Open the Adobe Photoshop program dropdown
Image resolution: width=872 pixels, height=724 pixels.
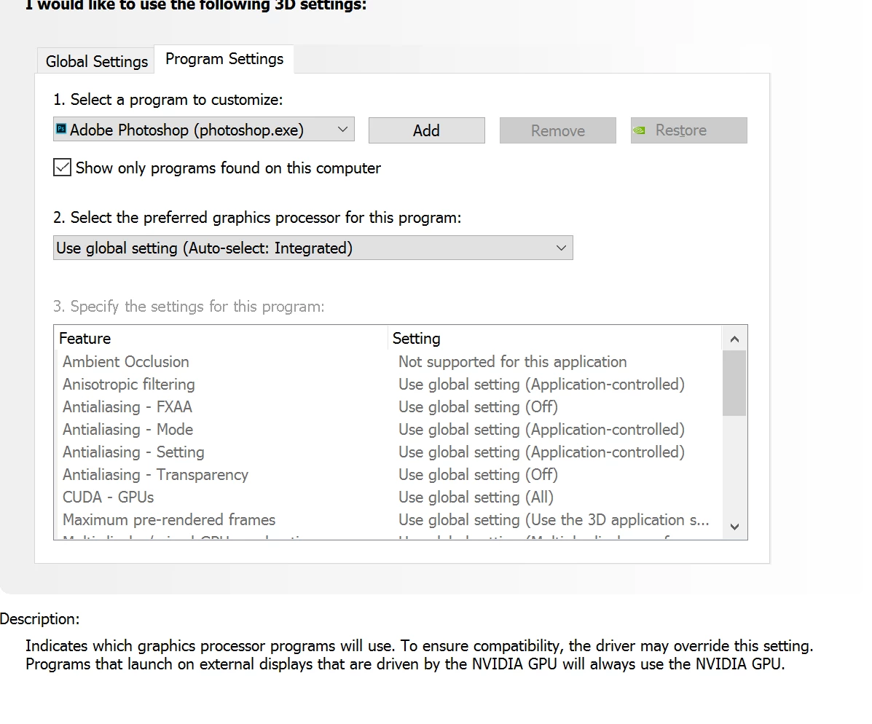[x=203, y=130]
